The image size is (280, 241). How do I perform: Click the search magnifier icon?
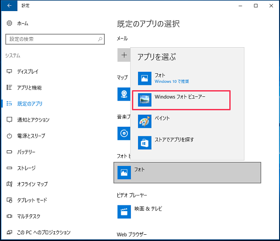(100, 39)
